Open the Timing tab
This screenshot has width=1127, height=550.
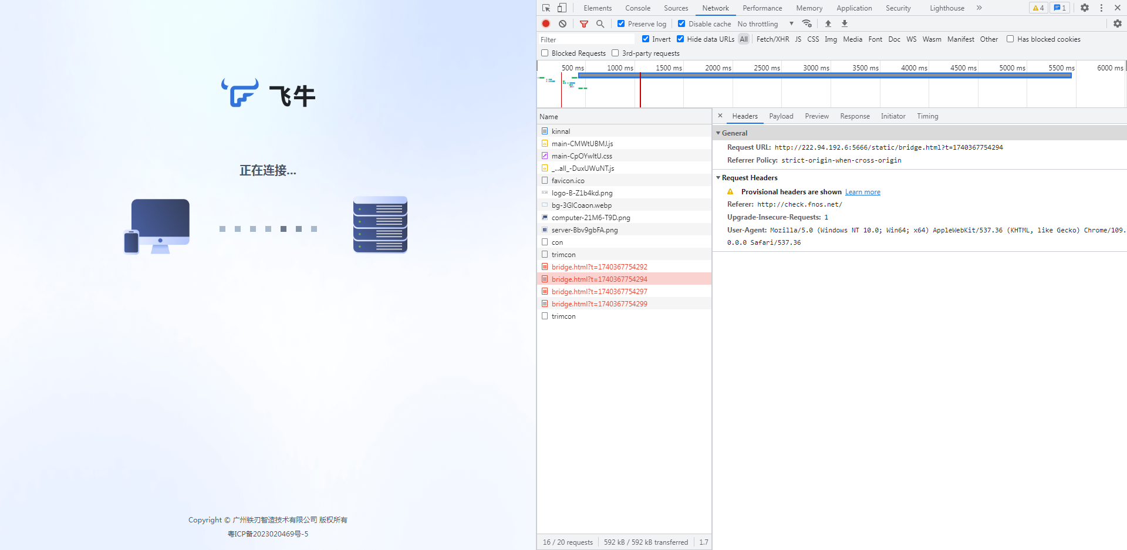tap(927, 116)
